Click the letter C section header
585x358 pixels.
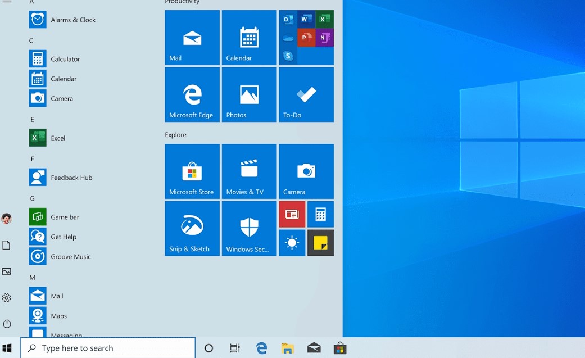pyautogui.click(x=31, y=40)
